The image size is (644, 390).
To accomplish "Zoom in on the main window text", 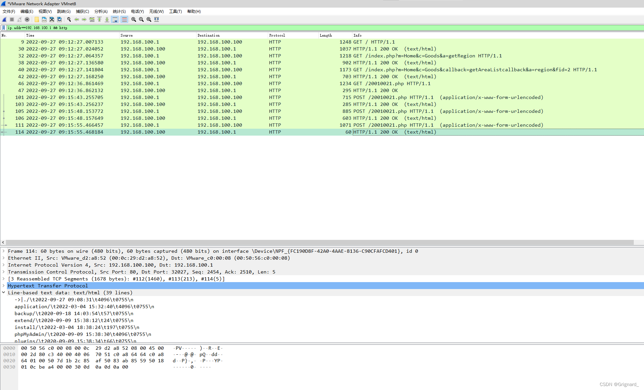I will tap(134, 19).
